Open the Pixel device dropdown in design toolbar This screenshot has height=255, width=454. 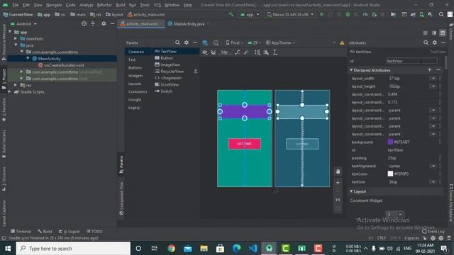234,42
